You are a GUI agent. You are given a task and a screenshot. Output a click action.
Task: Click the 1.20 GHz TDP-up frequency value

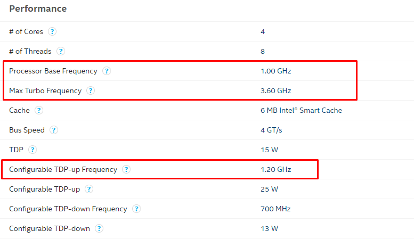275,169
